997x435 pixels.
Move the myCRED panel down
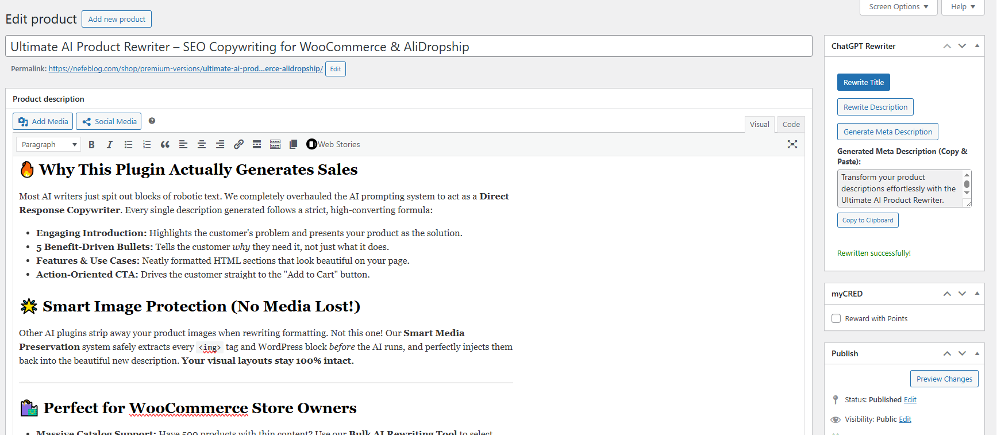(x=962, y=294)
